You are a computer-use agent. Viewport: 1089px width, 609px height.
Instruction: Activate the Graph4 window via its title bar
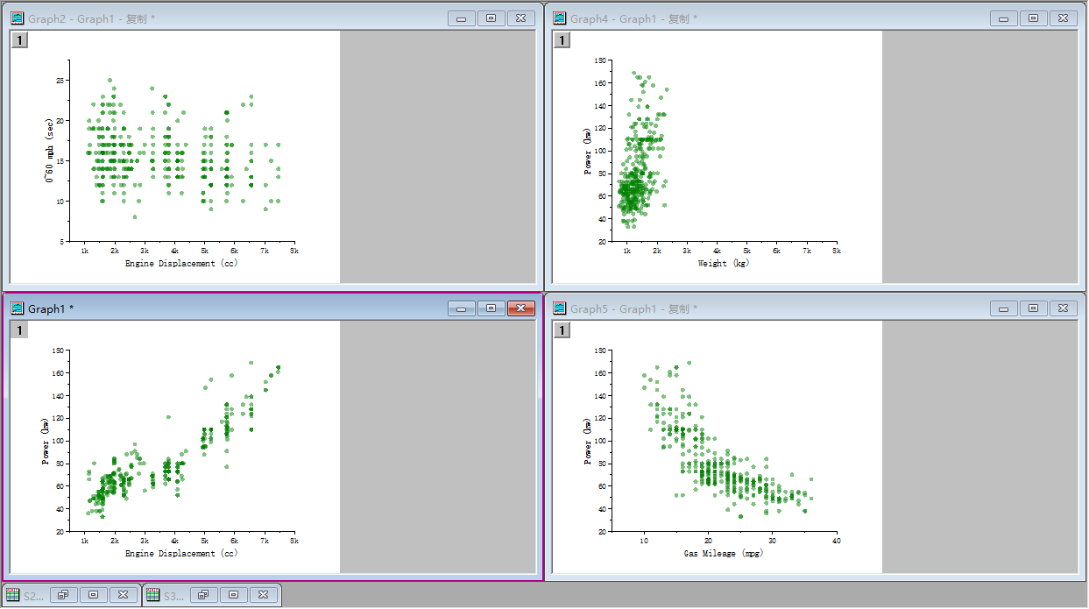788,18
